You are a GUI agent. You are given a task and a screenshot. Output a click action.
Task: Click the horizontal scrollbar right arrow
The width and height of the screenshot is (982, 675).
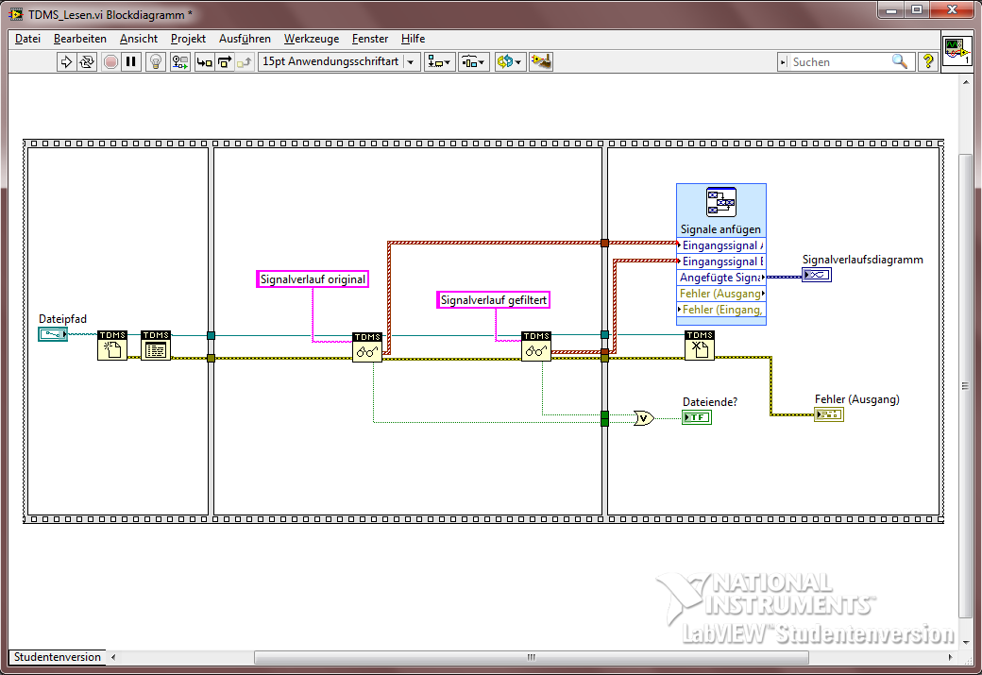pos(950,657)
